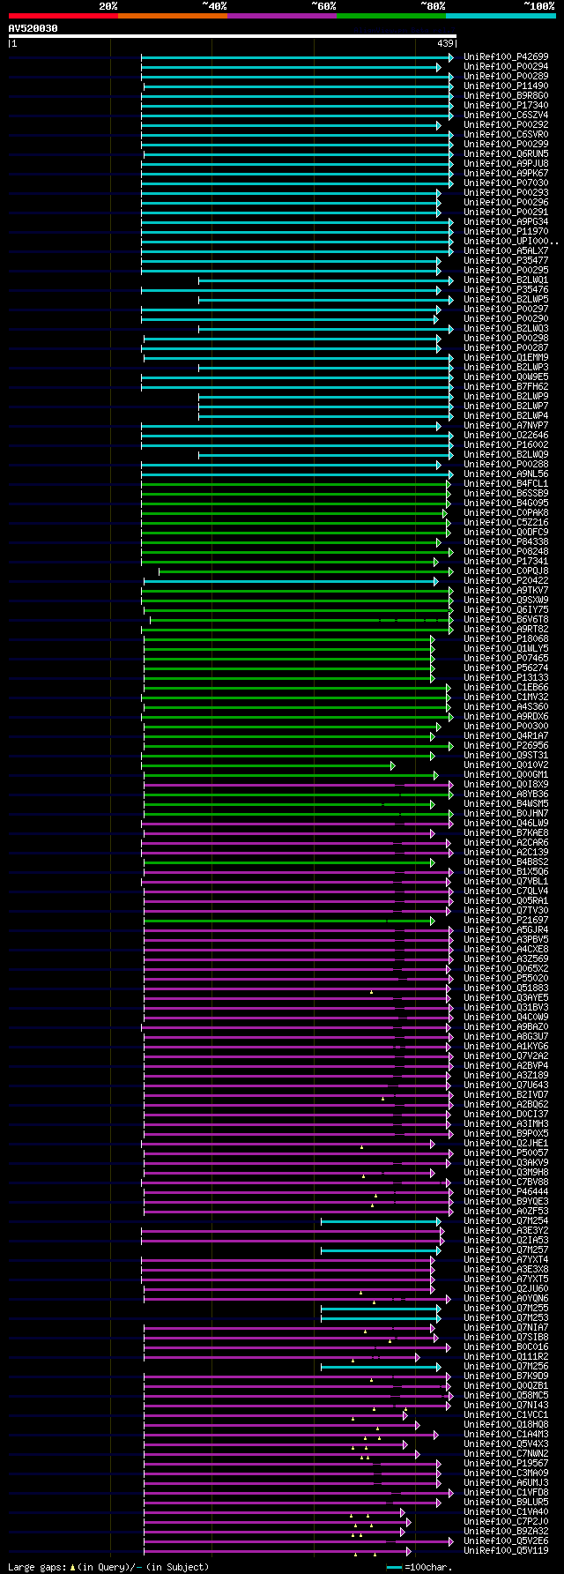Open hit UniRef100_Q7M254
The image size is (564, 1574).
[506, 1221]
